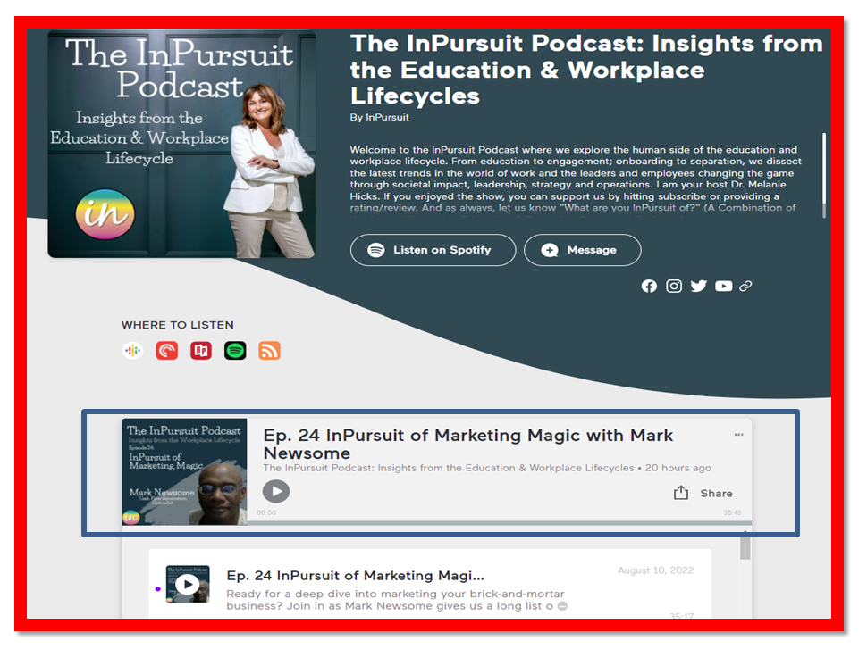Share the Ep. 24 episode
This screenshot has width=867, height=649.
pos(703,493)
